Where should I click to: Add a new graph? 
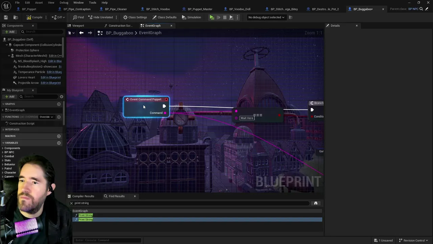point(59,104)
